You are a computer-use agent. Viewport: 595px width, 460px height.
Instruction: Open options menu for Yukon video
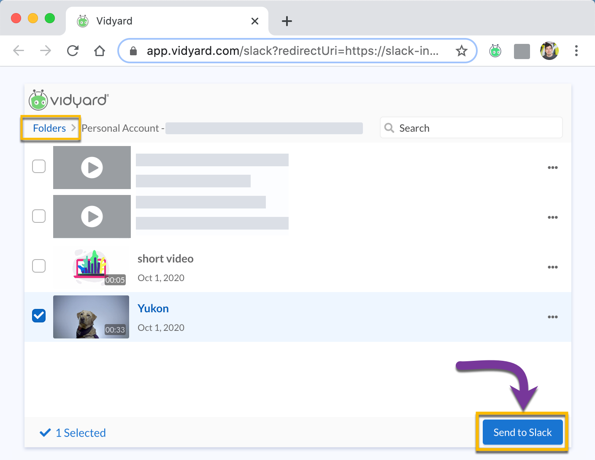tap(553, 317)
